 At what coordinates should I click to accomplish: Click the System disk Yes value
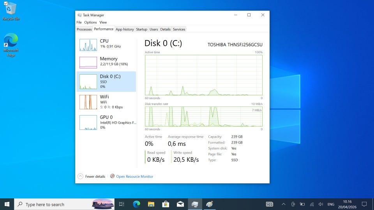point(234,148)
